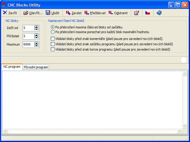This screenshot has width=190, height=142.
Task: Save the program with Uložit
Action: [53, 13]
